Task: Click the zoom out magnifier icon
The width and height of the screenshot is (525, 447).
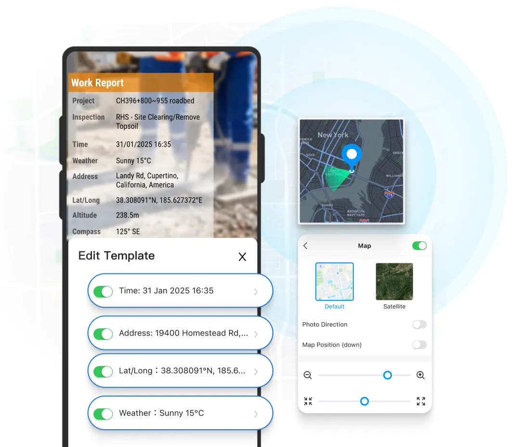Action: (x=308, y=375)
